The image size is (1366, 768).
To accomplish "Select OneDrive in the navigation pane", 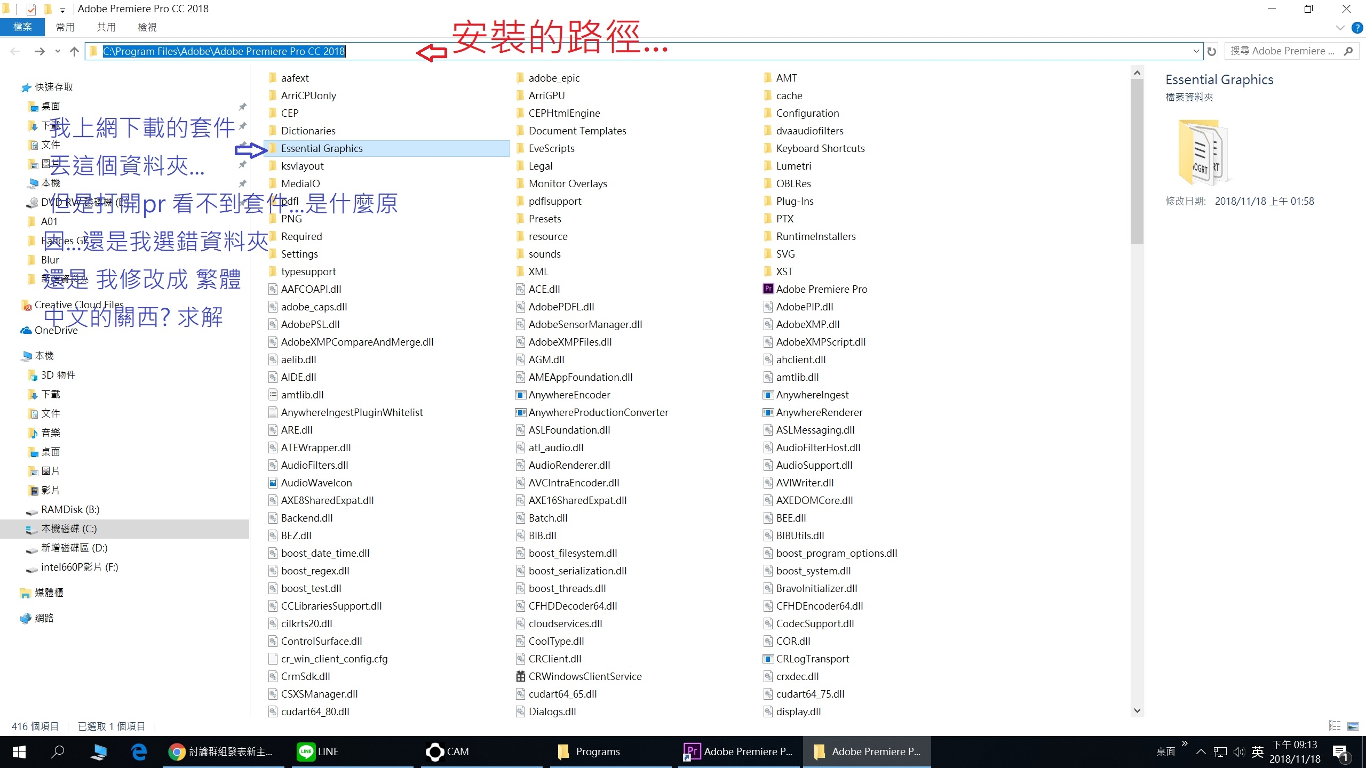I will click(x=55, y=330).
